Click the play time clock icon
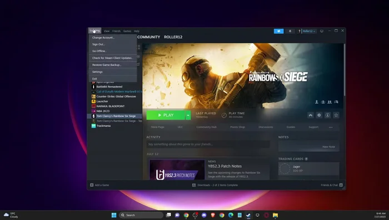The width and height of the screenshot is (389, 220). [224, 115]
